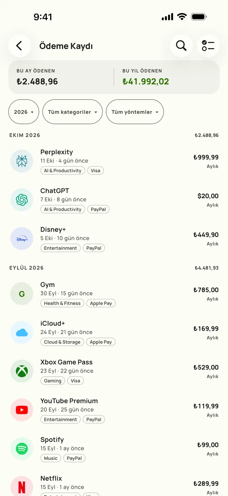Tap the Perplexity logo icon
228x496 pixels.
click(x=22, y=161)
